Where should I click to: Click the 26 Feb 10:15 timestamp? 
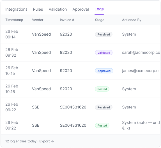click(12, 71)
